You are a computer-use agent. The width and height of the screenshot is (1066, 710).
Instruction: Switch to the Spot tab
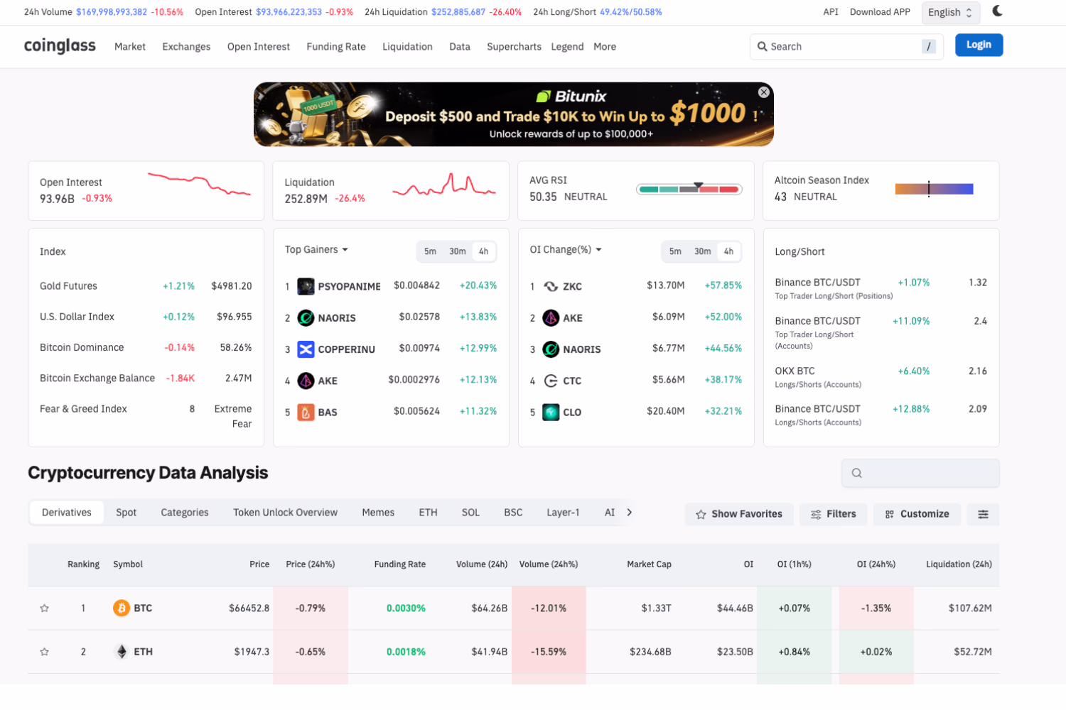[x=126, y=512]
